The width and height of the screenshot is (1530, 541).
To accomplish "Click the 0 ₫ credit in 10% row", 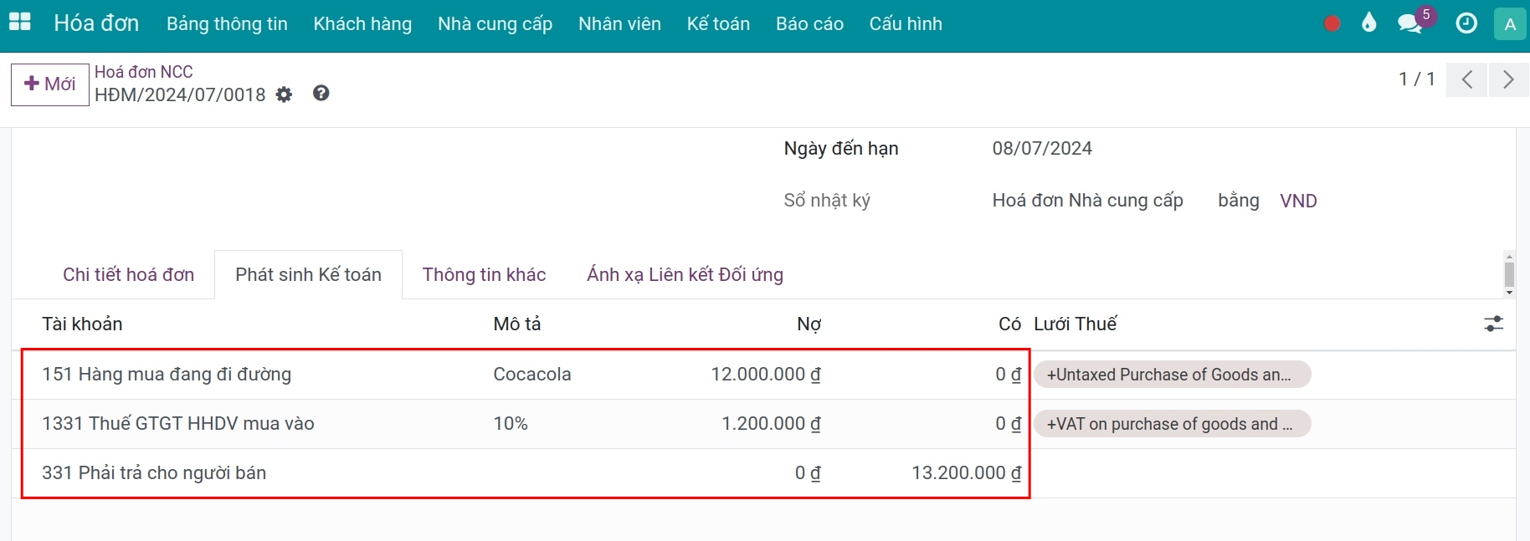I will click(x=1008, y=424).
